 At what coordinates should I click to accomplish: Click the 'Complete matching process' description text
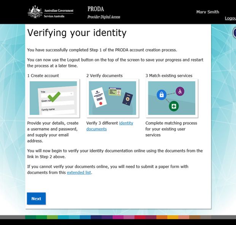click(171, 129)
